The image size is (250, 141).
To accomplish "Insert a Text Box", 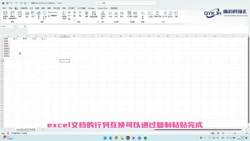I will coord(150,15).
